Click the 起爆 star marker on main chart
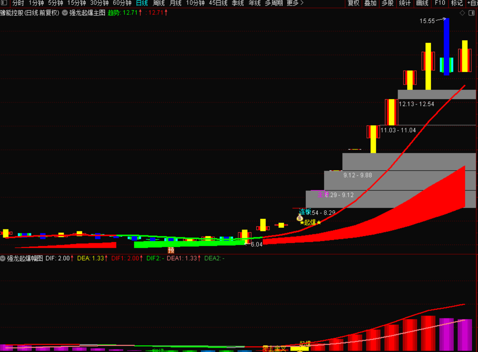 pos(310,222)
